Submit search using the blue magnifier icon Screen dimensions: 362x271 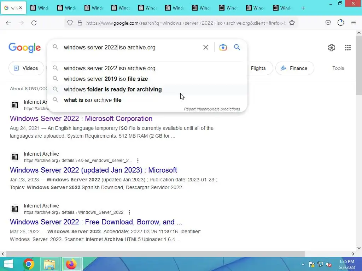coord(237,48)
